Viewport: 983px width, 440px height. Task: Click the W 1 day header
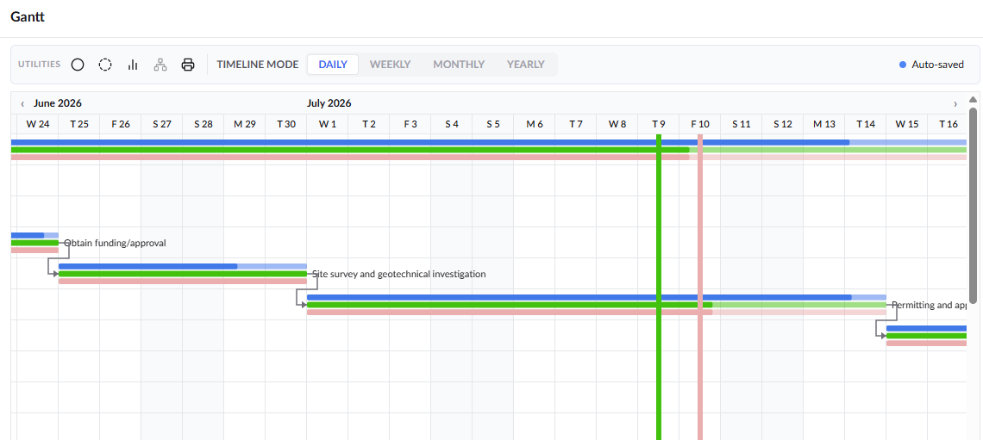328,124
